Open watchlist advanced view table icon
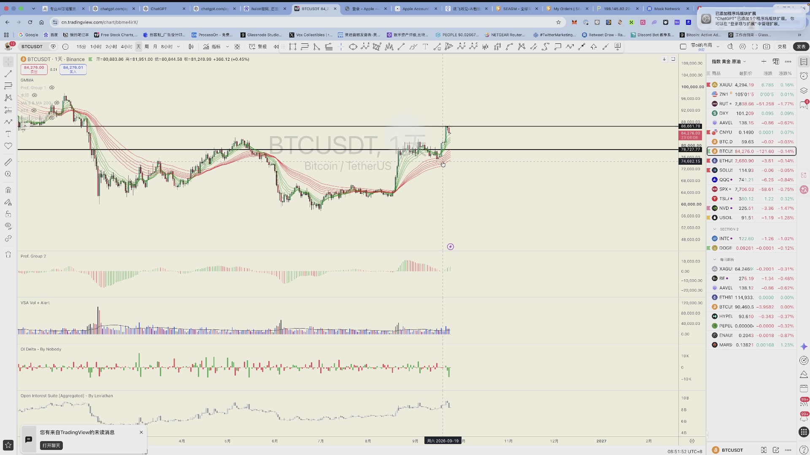 pyautogui.click(x=776, y=62)
